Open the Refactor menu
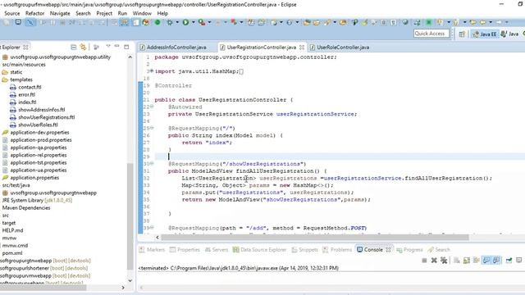The image size is (525, 295). click(34, 13)
